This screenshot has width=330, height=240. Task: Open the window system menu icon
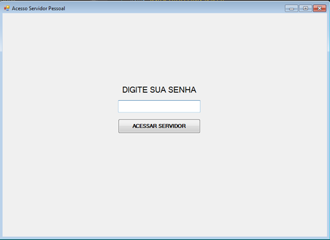[7, 8]
